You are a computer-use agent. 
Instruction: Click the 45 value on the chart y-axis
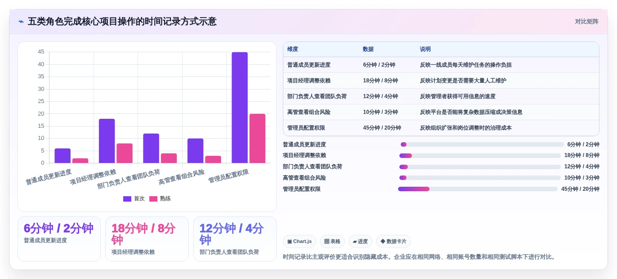tap(41, 52)
